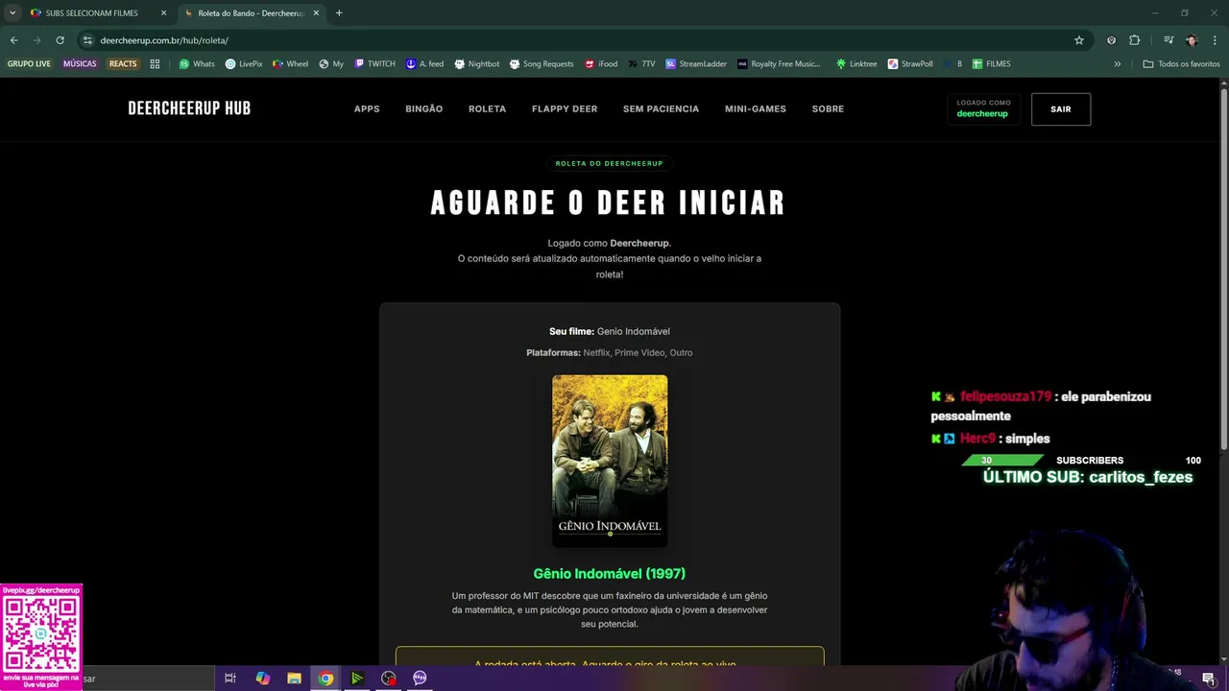The image size is (1229, 691).
Task: Expand the hidden bookmarks chevron
Action: [x=1117, y=64]
